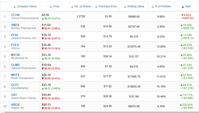Select the GlycoMimetics company name
Screen dimensions: 199x113
click(20, 88)
